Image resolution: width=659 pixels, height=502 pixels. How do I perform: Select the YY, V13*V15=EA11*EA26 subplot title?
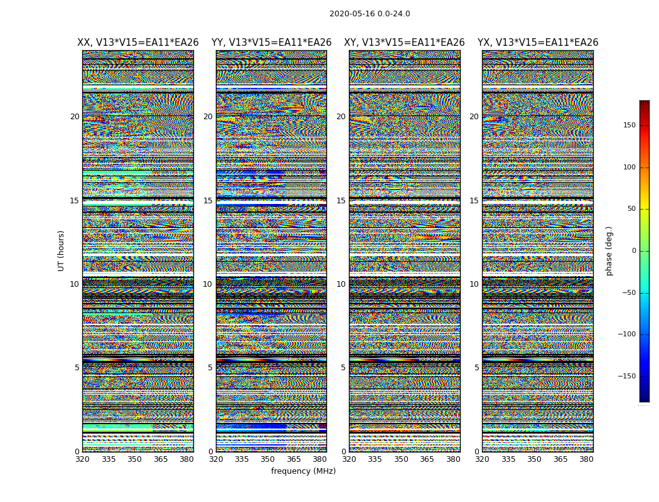[272, 43]
